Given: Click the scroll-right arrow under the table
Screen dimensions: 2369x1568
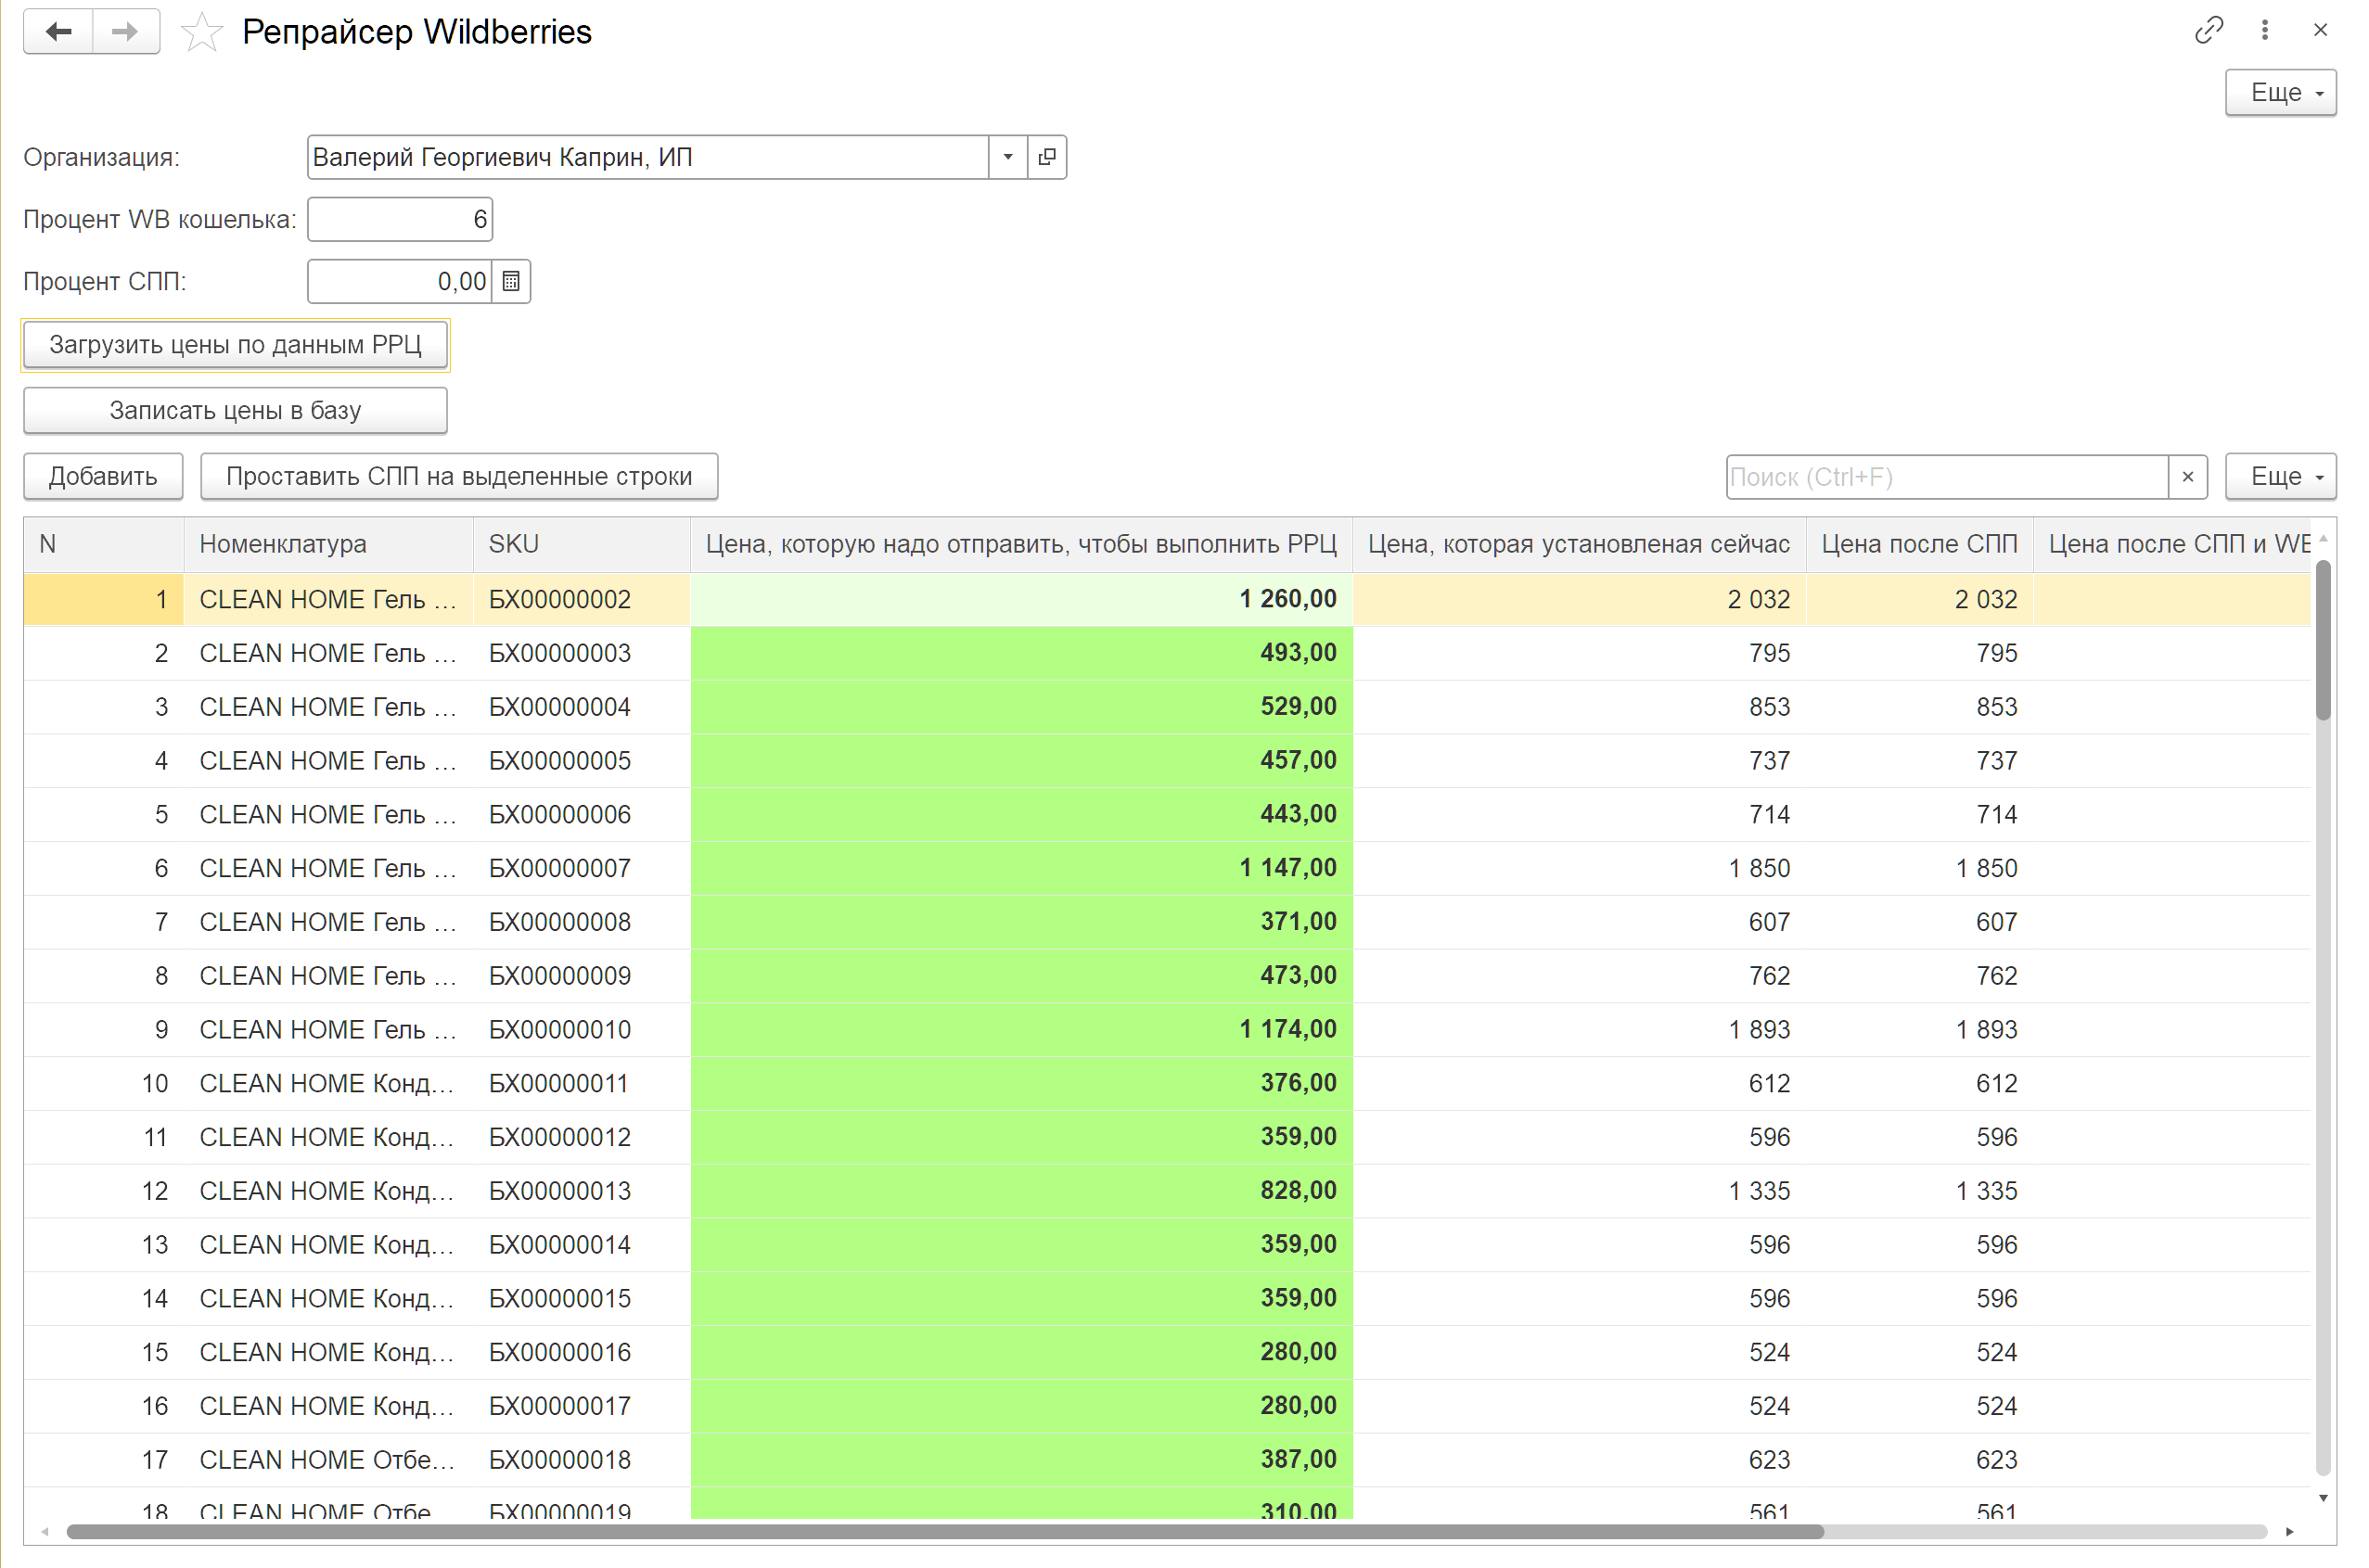Looking at the screenshot, I should [2290, 1532].
